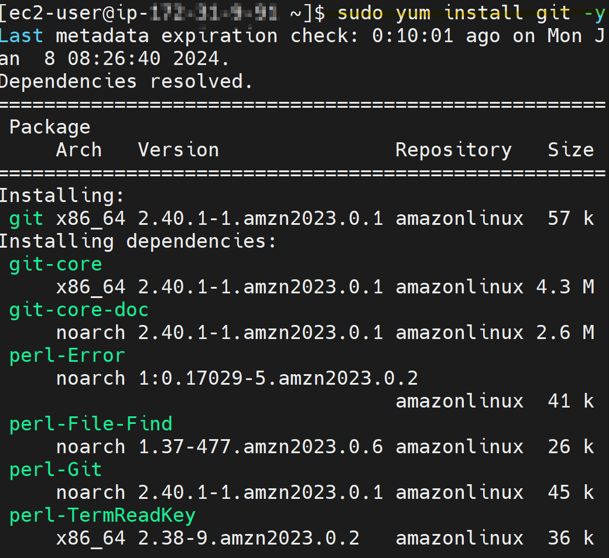The width and height of the screenshot is (609, 558).
Task: Click the '45 k' size value
Action: 571,493
